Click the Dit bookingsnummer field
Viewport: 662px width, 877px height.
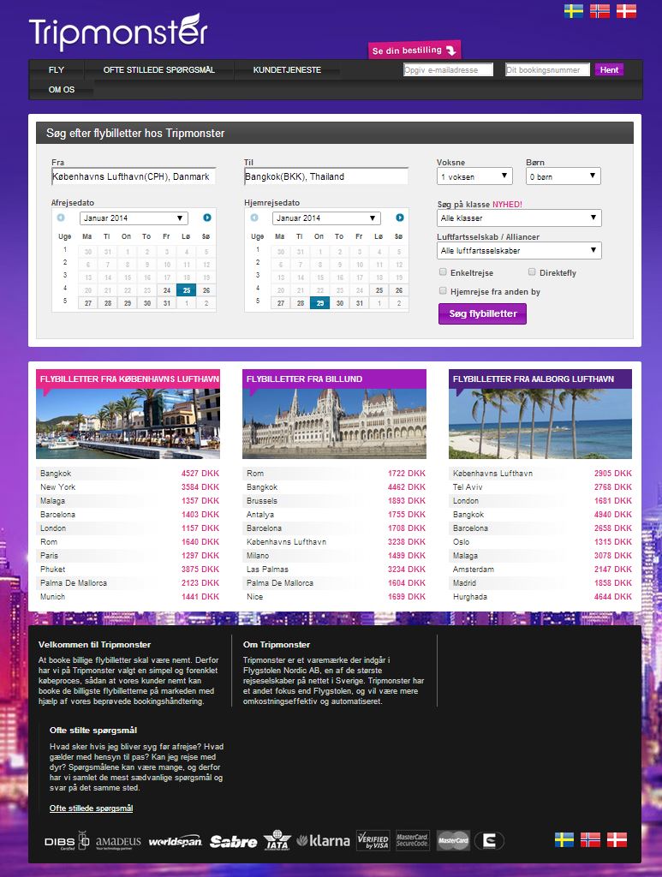point(547,70)
